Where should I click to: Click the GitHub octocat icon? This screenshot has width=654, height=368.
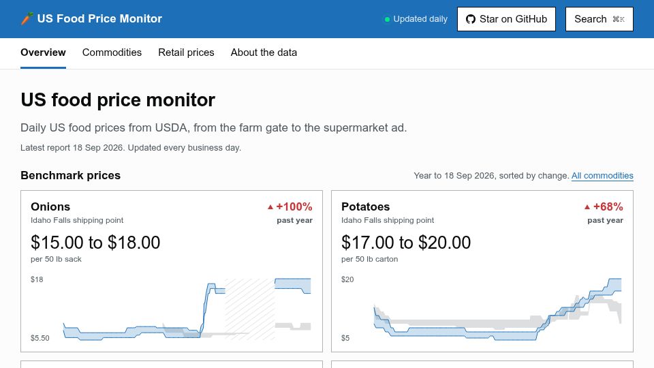click(471, 19)
